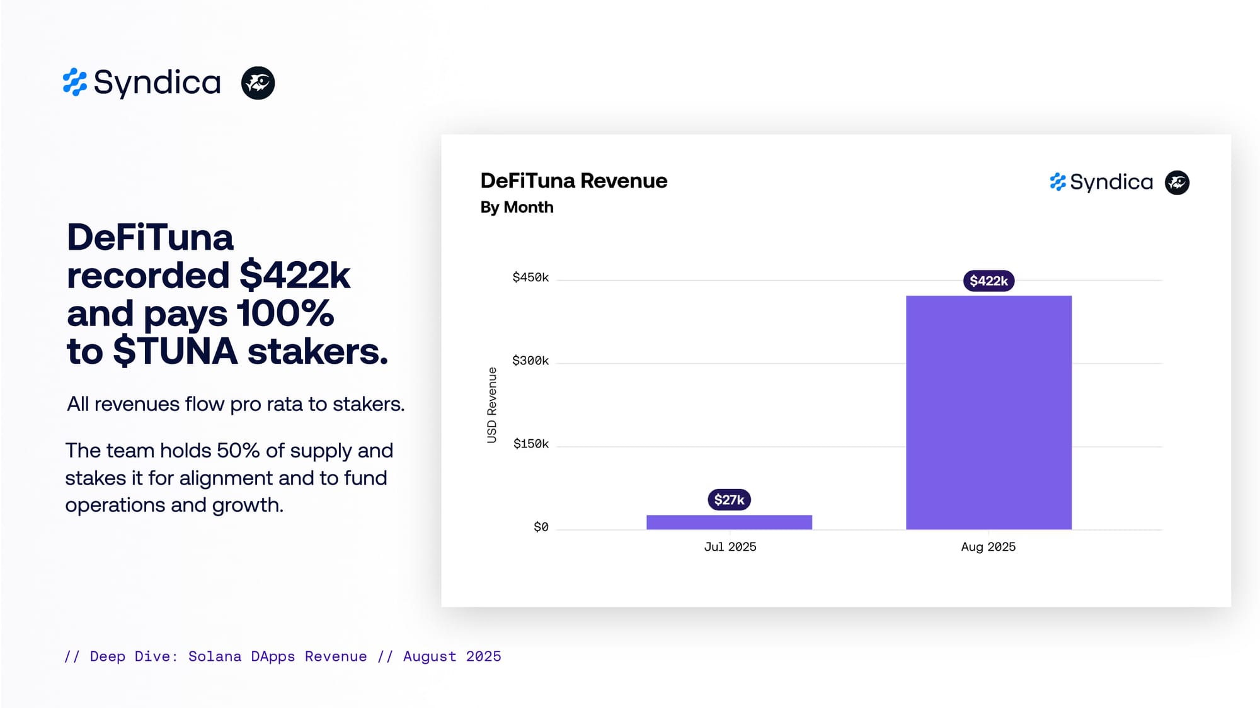Click the $422k bar value label
The image size is (1260, 708).
click(988, 281)
